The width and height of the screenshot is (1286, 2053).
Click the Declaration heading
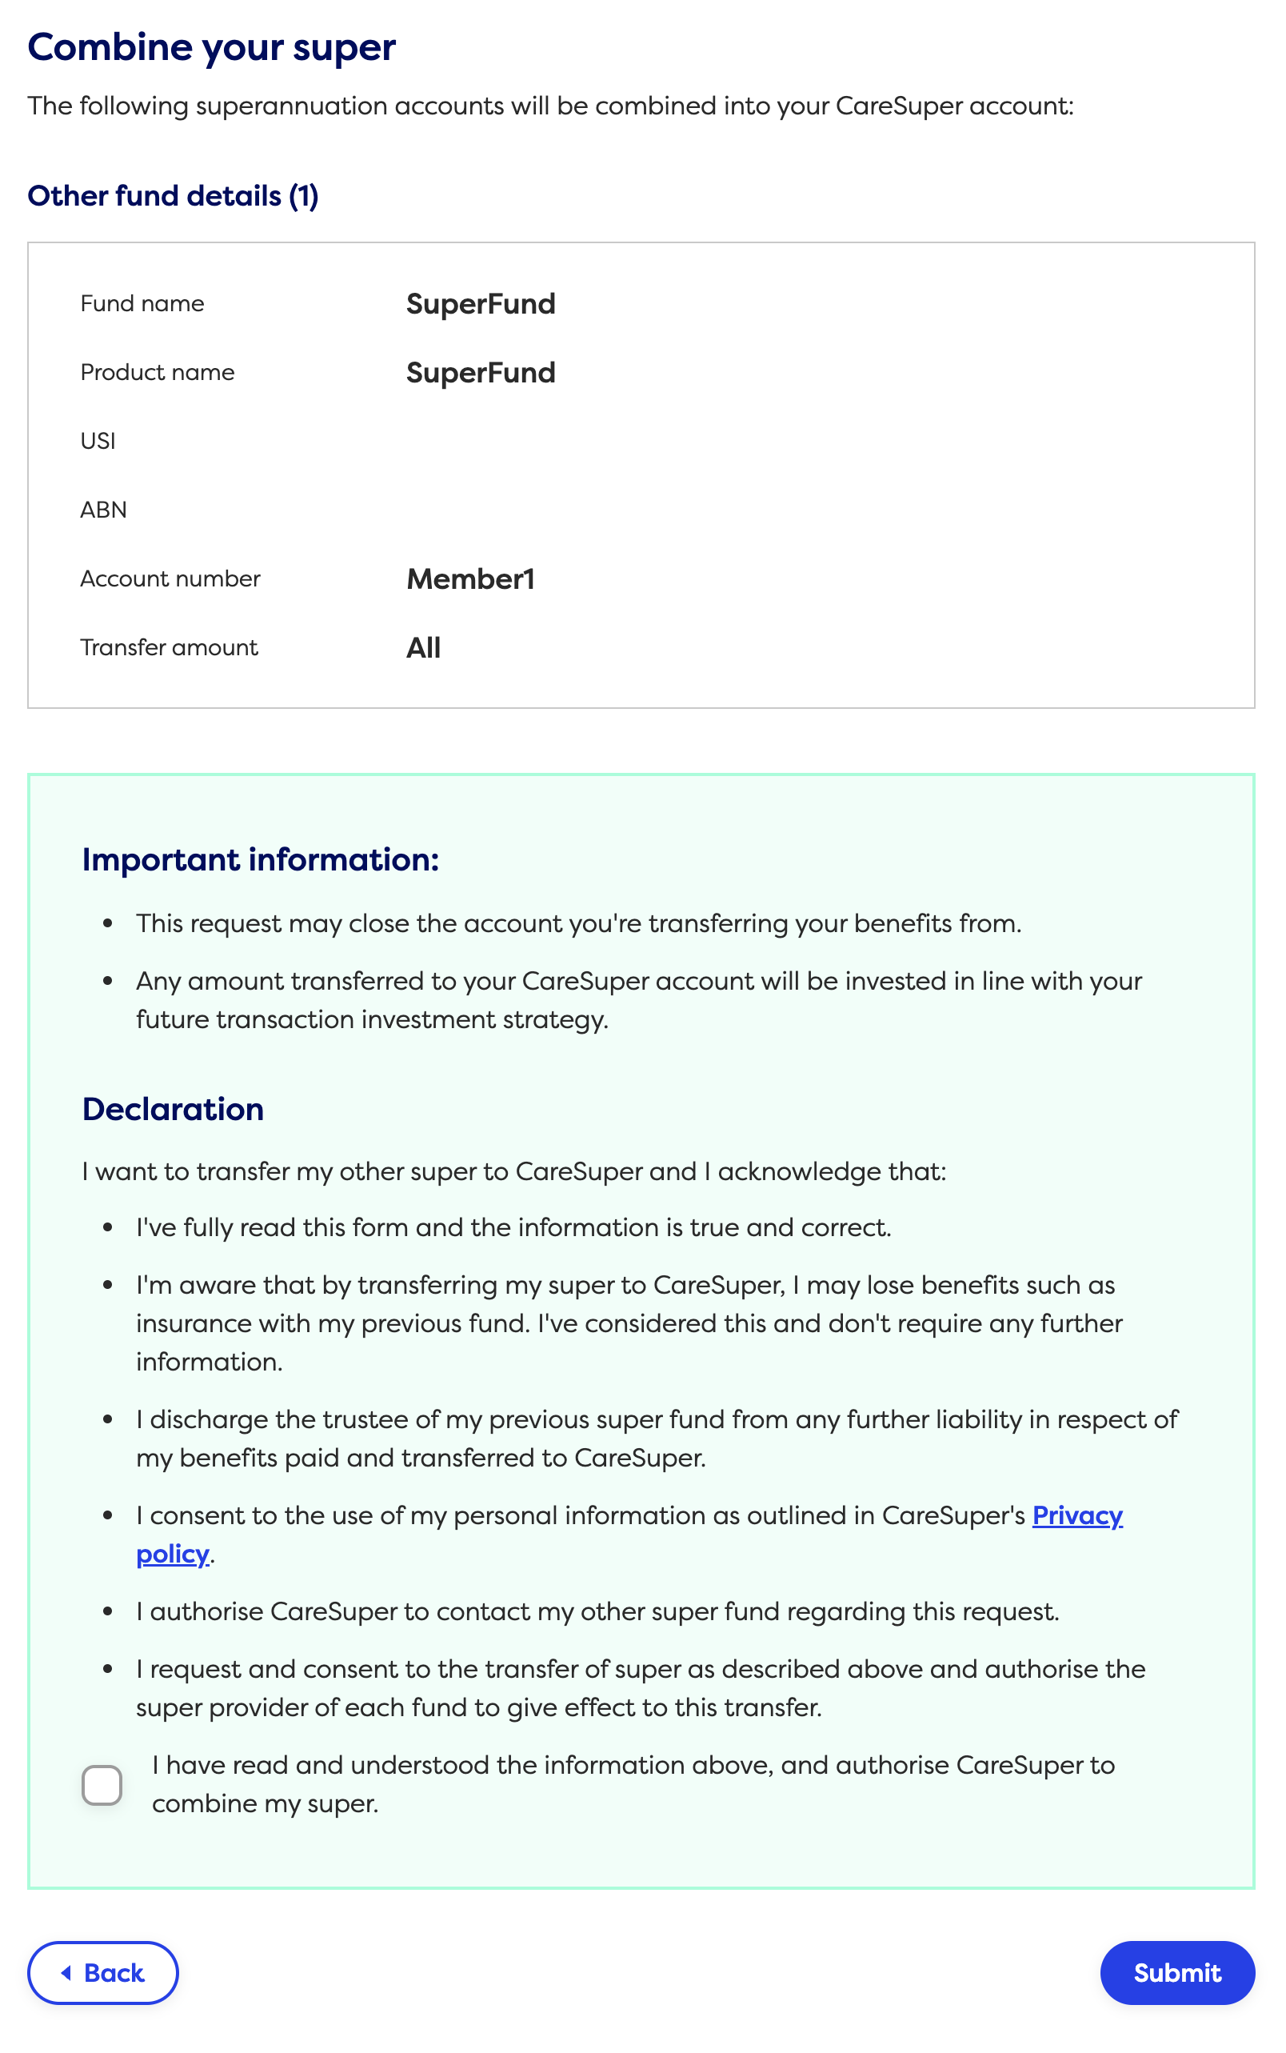[172, 1109]
